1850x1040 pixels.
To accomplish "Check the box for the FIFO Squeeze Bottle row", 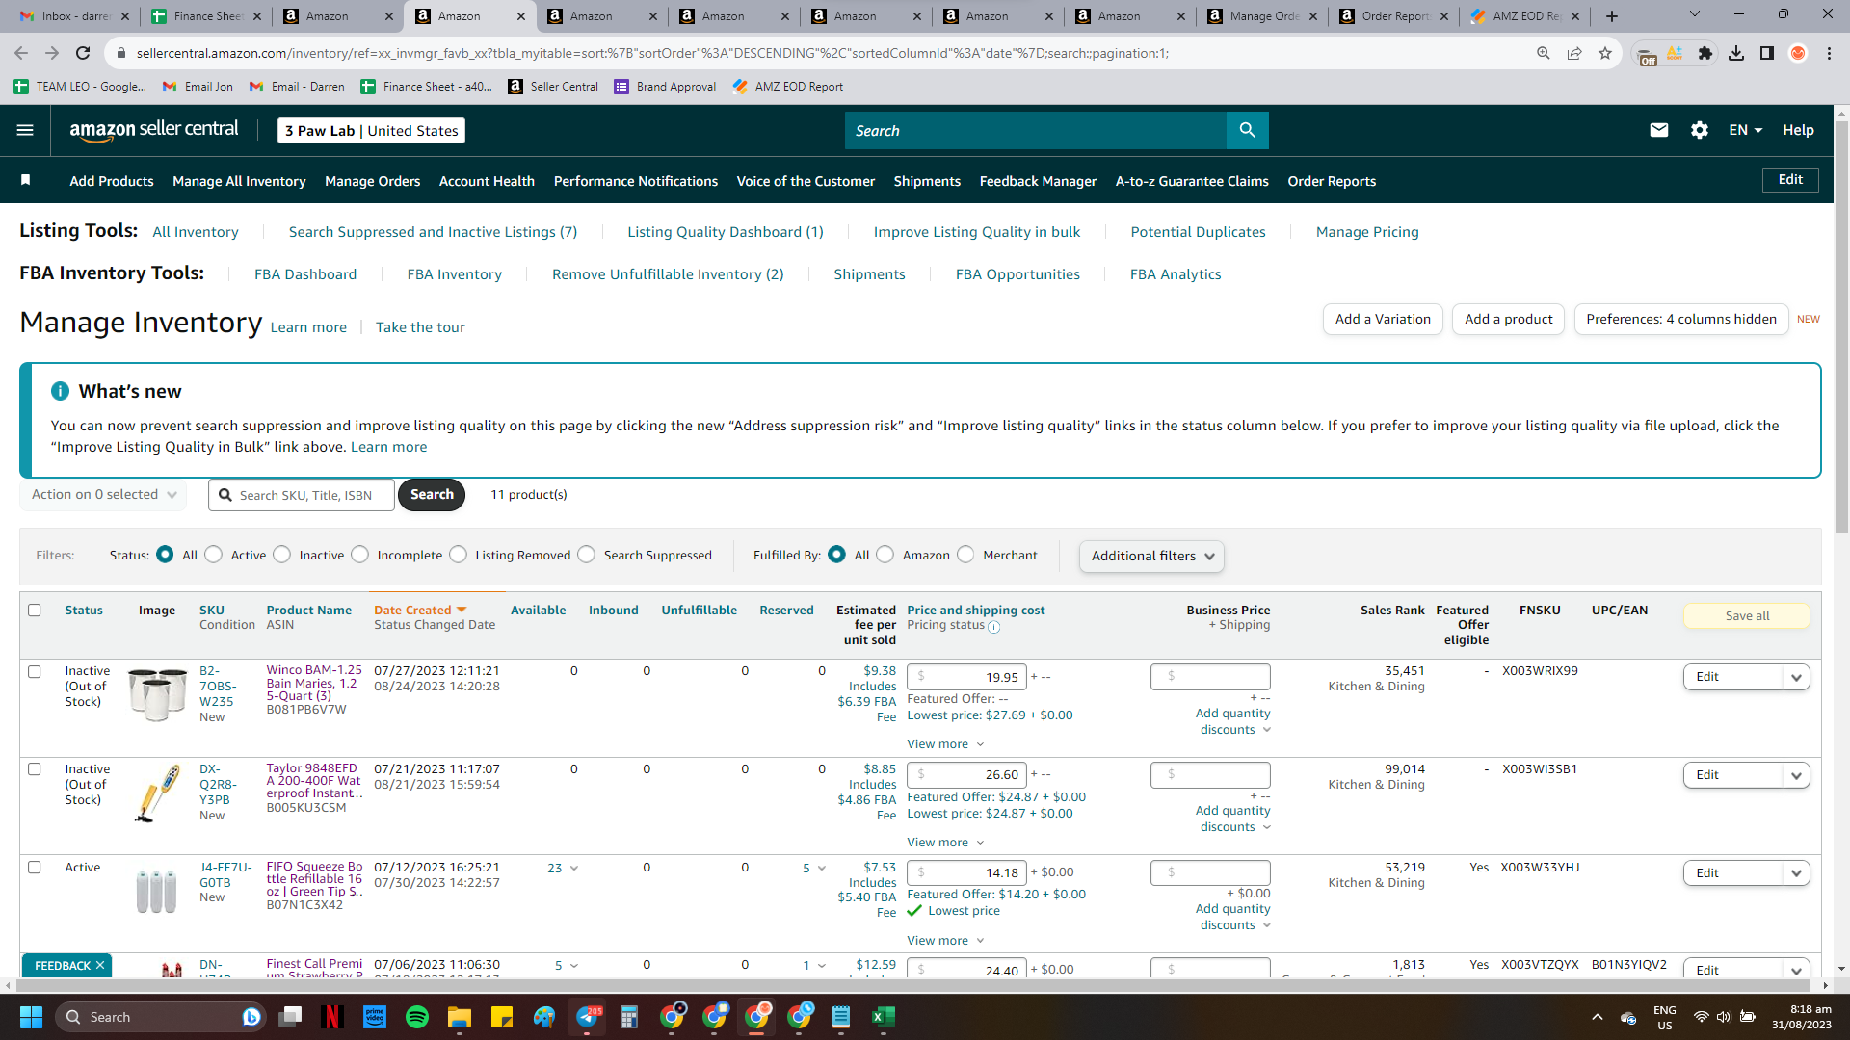I will pos(35,868).
